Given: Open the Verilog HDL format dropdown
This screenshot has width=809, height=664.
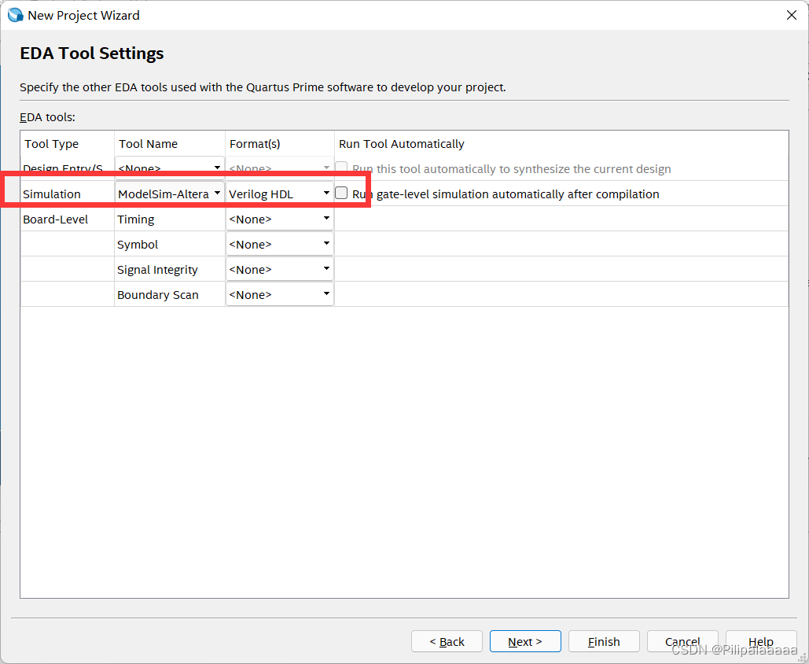Looking at the screenshot, I should (280, 194).
